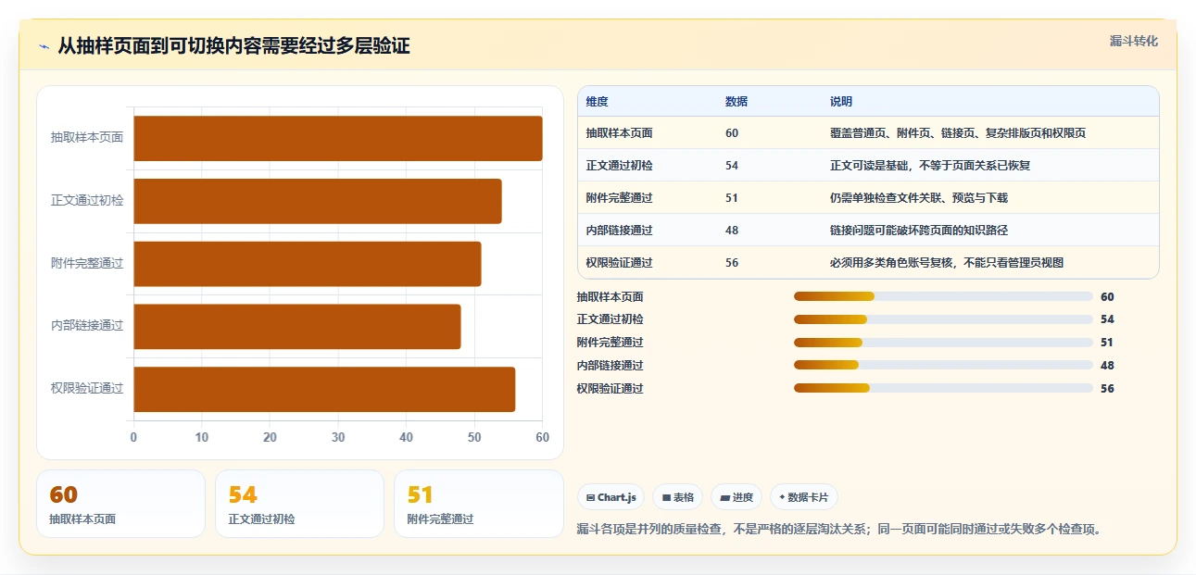Image resolution: width=1196 pixels, height=575 pixels.
Task: Click the chart's 正文通过初检 axis label
Action: coord(87,200)
